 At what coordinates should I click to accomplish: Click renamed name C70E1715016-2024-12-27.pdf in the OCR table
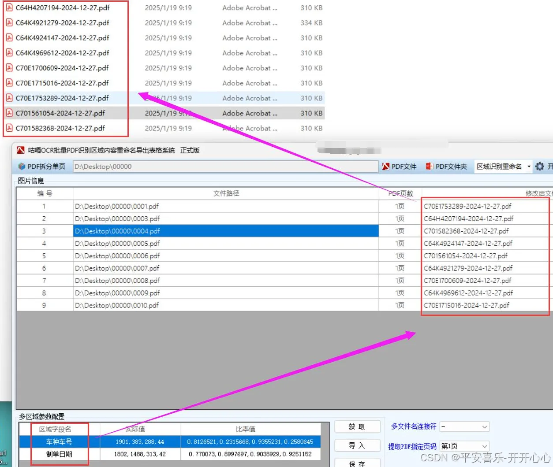pyautogui.click(x=467, y=305)
